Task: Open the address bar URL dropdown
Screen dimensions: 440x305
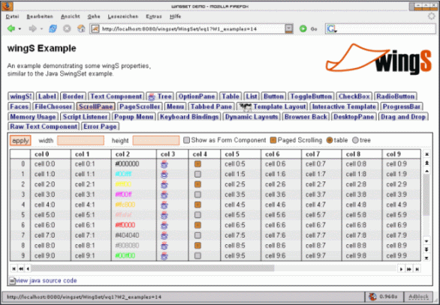Action: pyautogui.click(x=289, y=28)
